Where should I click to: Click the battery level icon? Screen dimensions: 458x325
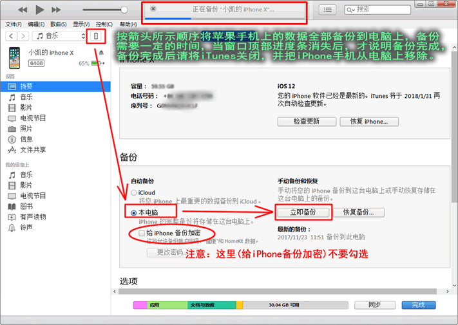pos(96,63)
